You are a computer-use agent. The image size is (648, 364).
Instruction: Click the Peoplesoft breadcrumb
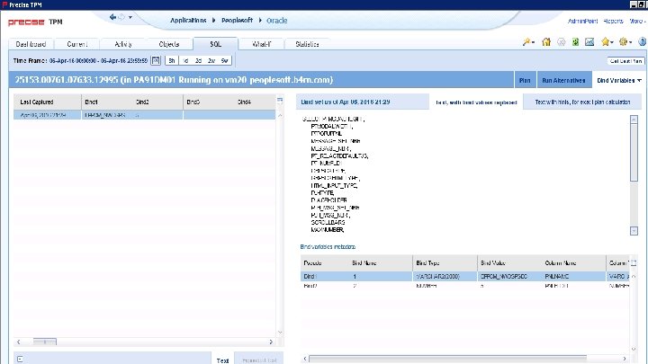tap(237, 20)
